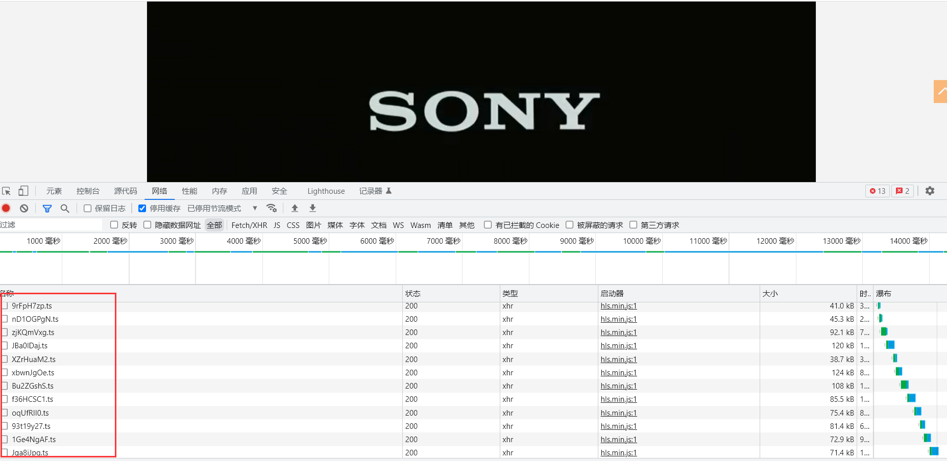Viewport: 947px width, 461px height.
Task: Open the 性能 tab
Action: click(x=189, y=191)
